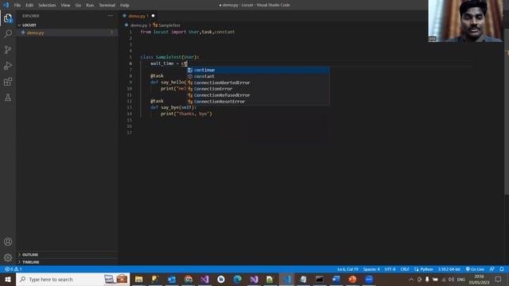Open the Edit menu
The image size is (509, 286).
pyautogui.click(x=29, y=6)
